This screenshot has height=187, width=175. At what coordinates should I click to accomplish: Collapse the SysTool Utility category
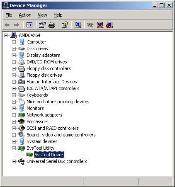point(14,148)
